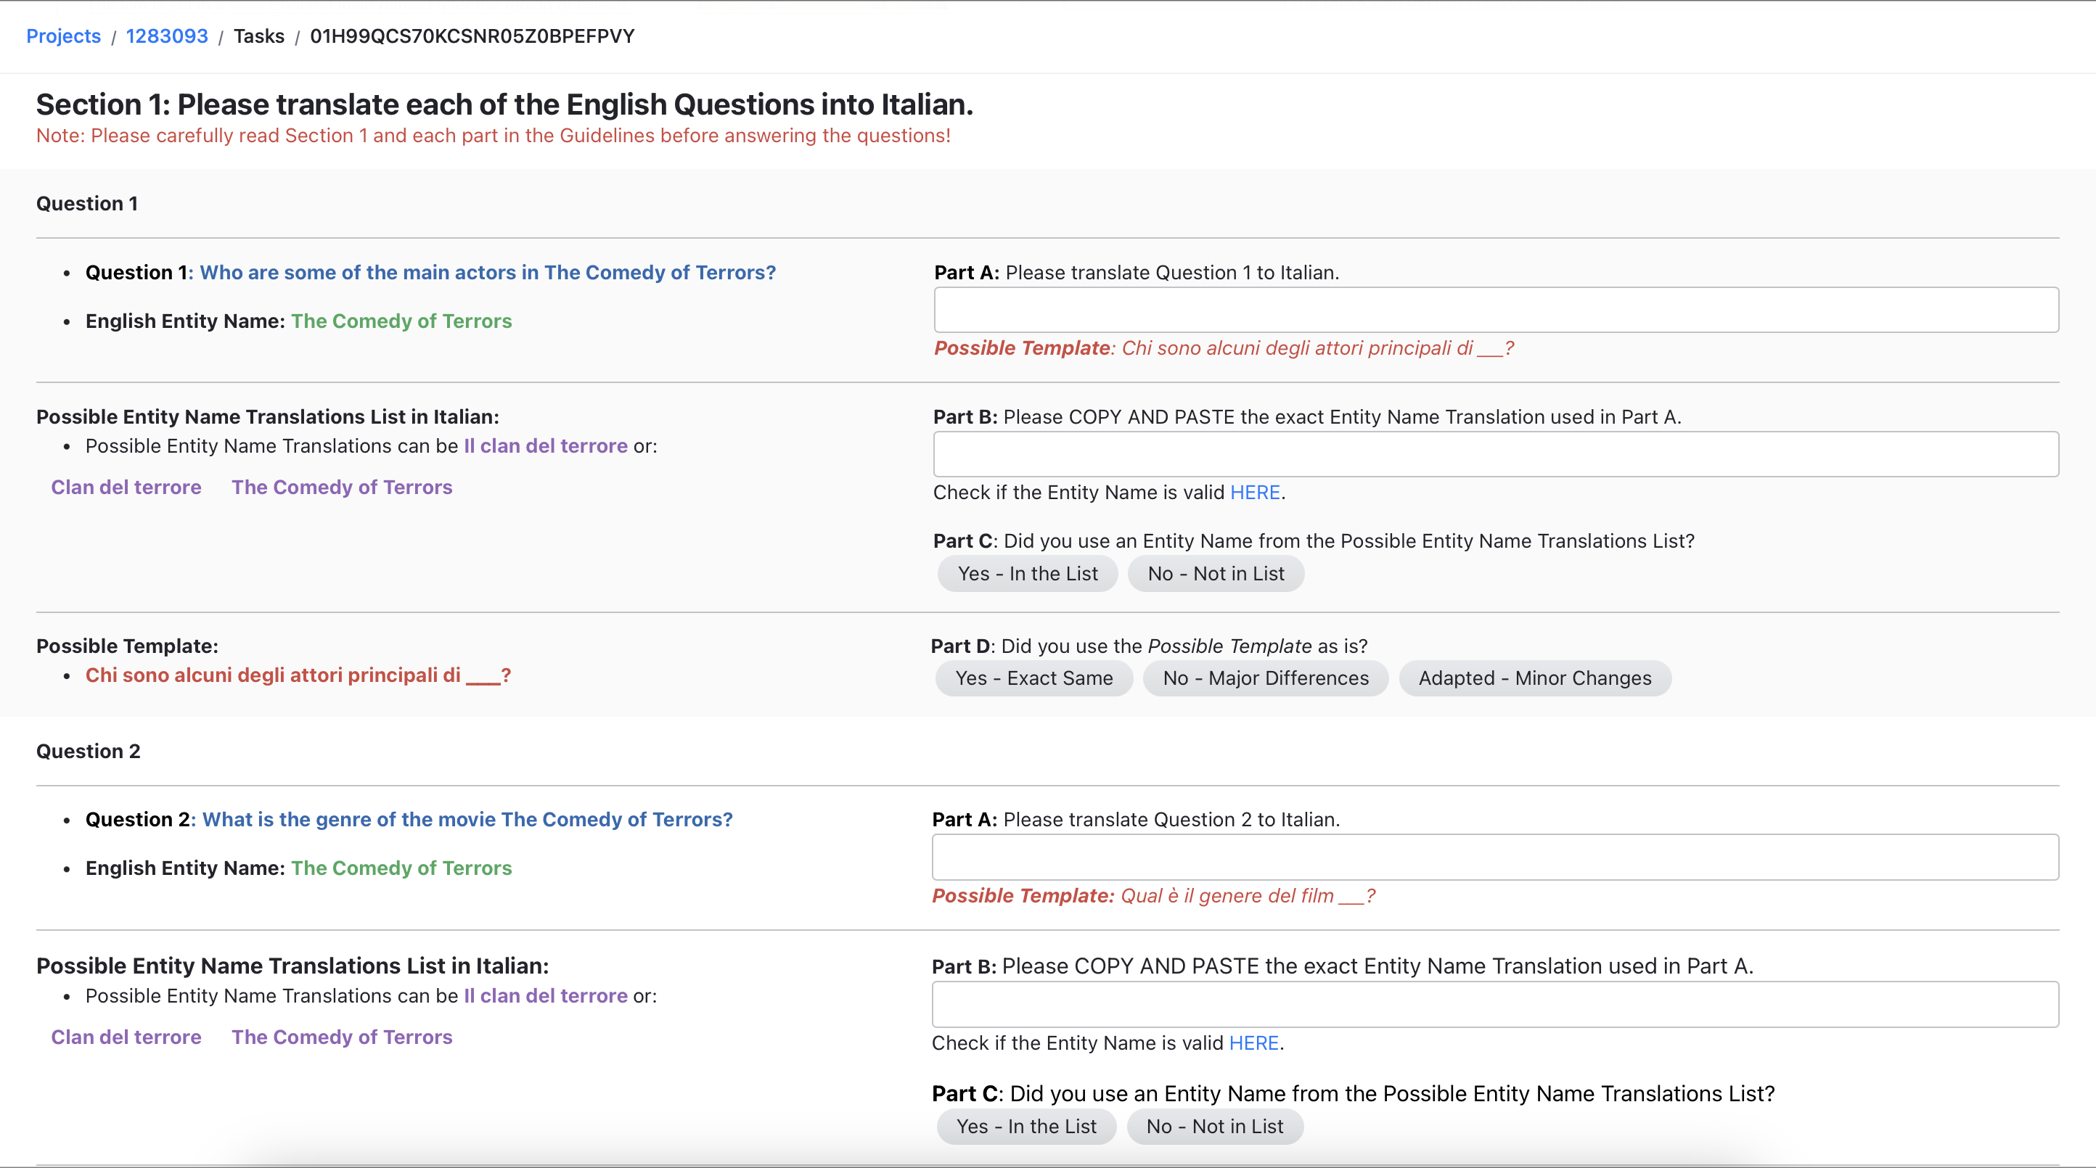Open Question 2 HERE validity link
The image size is (2096, 1168).
(1254, 1042)
